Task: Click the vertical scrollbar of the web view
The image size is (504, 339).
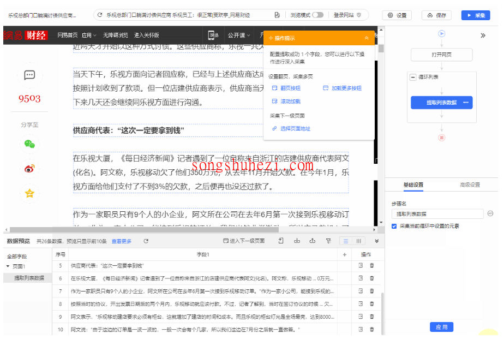Action: coord(381,48)
